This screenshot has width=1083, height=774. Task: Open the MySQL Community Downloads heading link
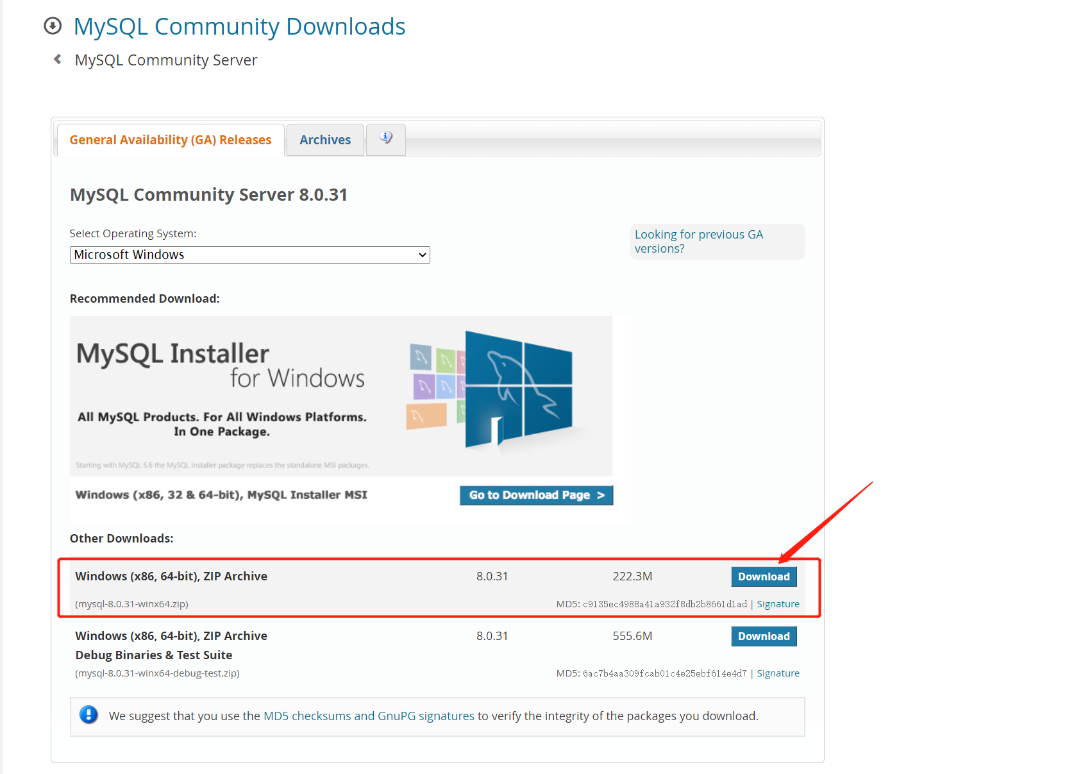point(239,26)
